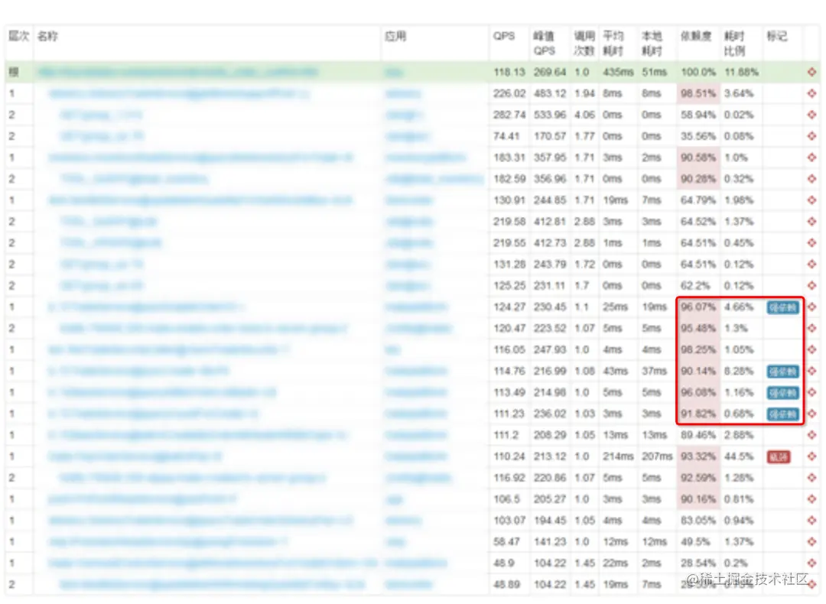Select the 141.23 peak QPS cell
Image resolution: width=826 pixels, height=604 pixels.
click(549, 542)
